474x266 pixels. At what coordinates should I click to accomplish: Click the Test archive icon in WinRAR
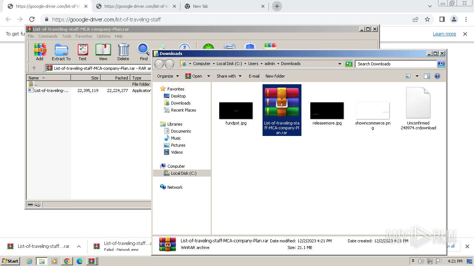coord(83,52)
